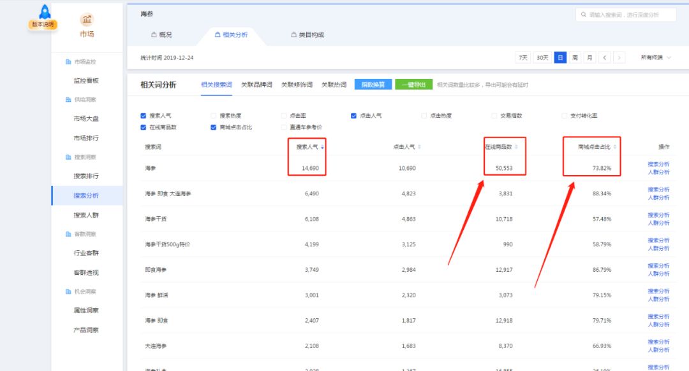Select the 相关搜索词 sub-tab
The height and width of the screenshot is (371, 689).
click(216, 85)
